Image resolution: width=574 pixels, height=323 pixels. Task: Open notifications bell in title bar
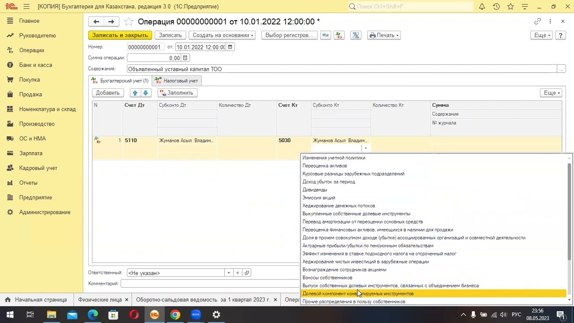pos(482,6)
